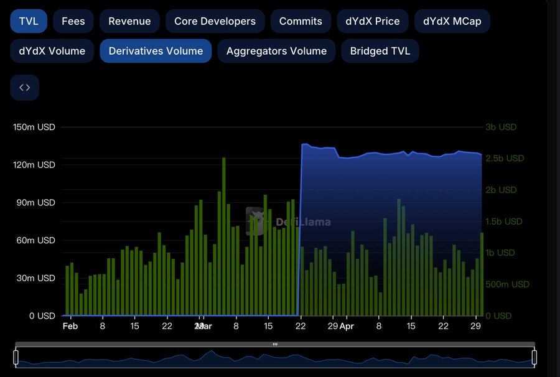Click the '1b USD' right axis label
This screenshot has width=560, height=377.
point(500,253)
